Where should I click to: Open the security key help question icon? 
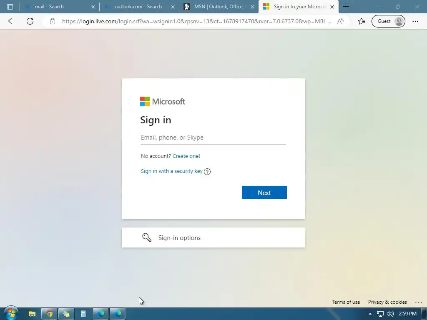207,171
